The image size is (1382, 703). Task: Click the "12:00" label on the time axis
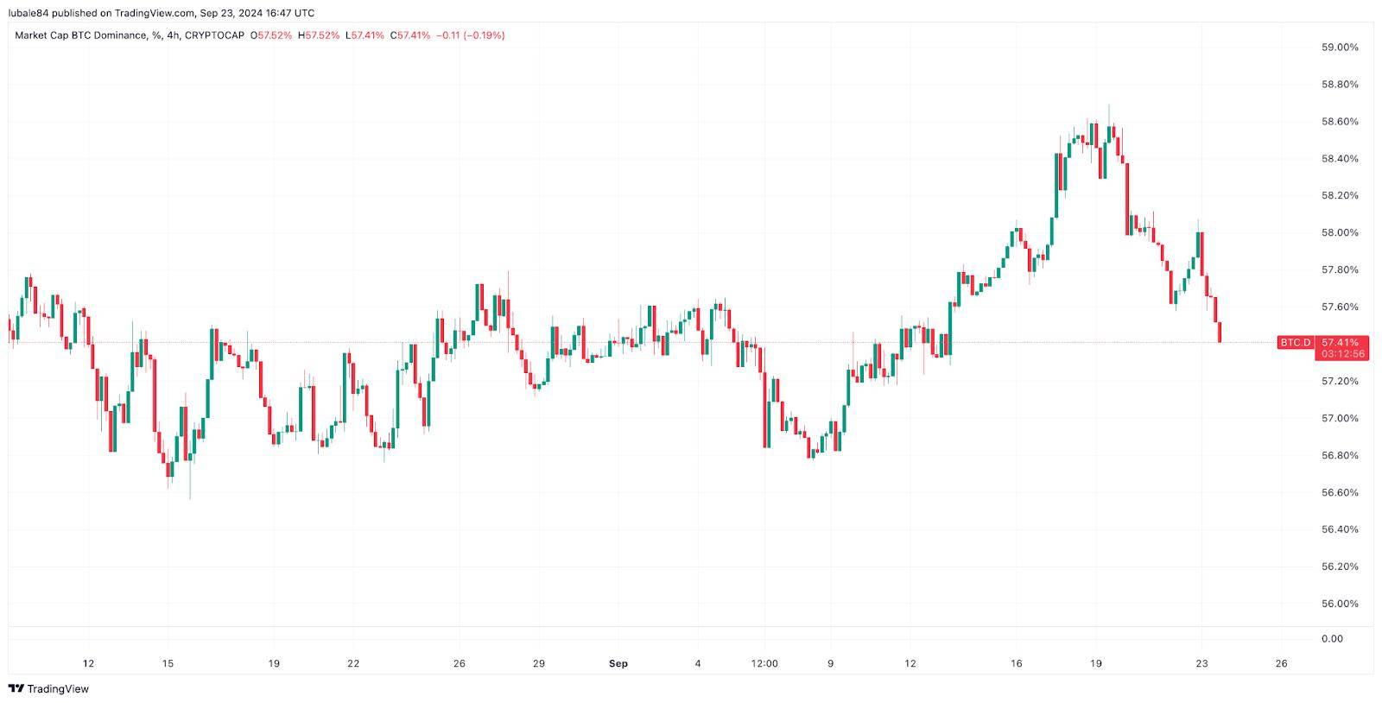tap(764, 663)
